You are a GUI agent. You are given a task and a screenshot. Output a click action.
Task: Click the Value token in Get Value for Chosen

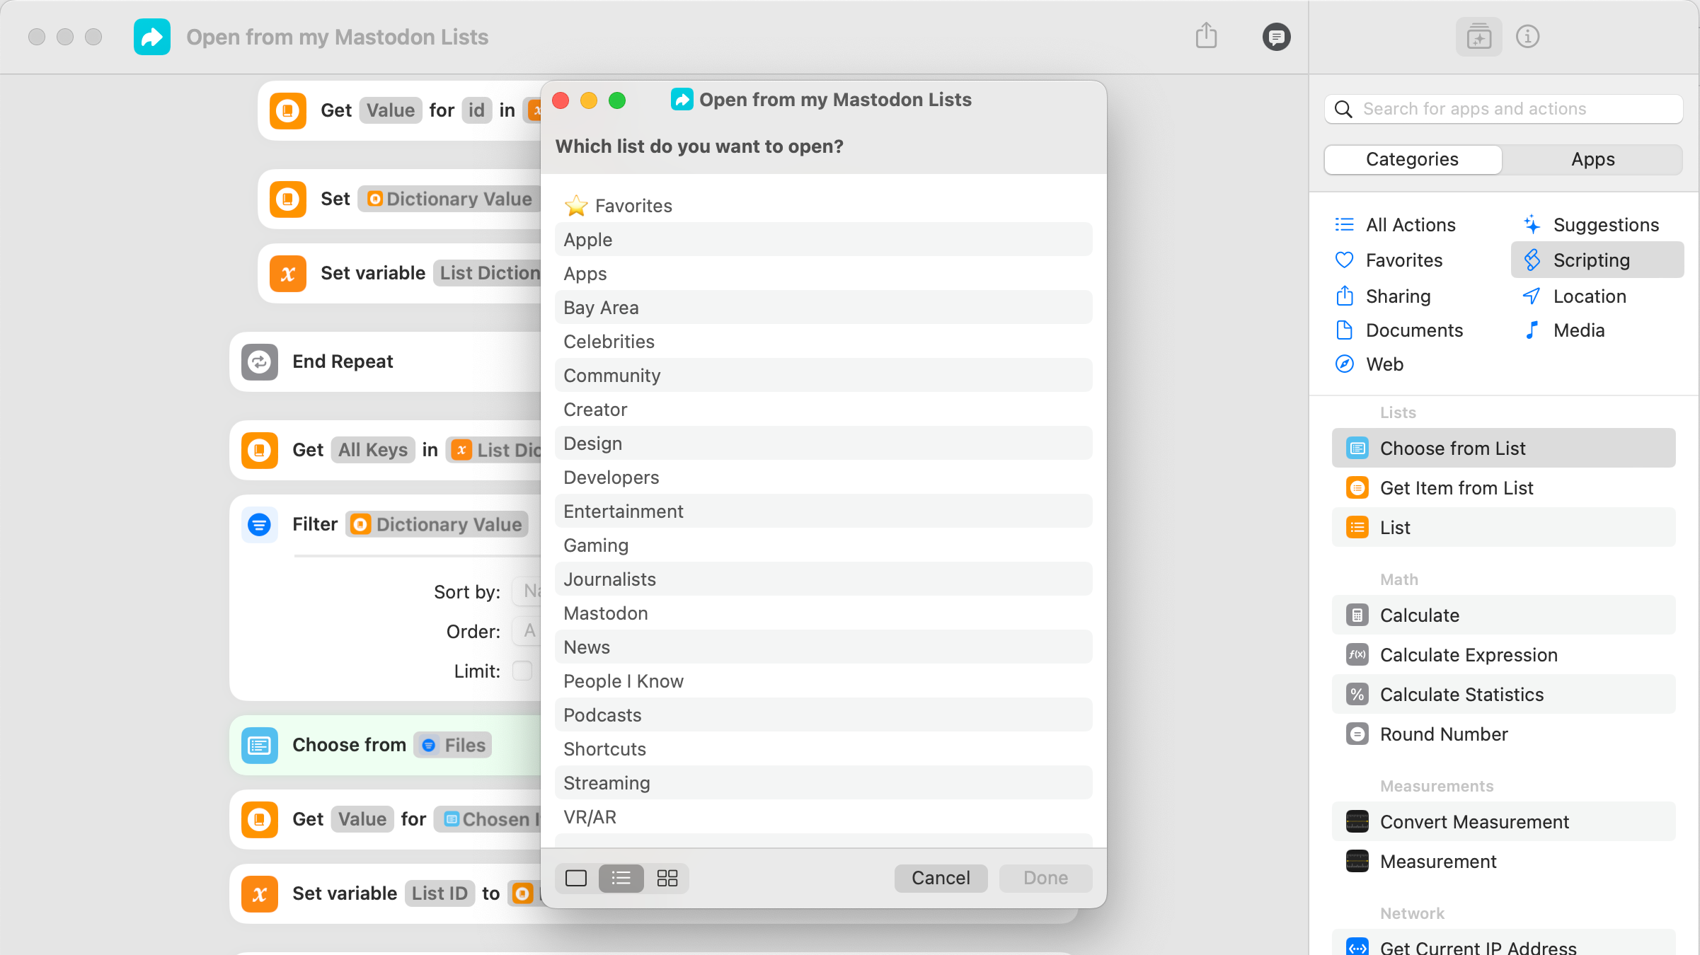(362, 819)
